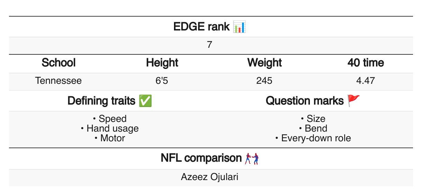Click the 245 weight value
This screenshot has height=196, width=422.
pos(264,81)
